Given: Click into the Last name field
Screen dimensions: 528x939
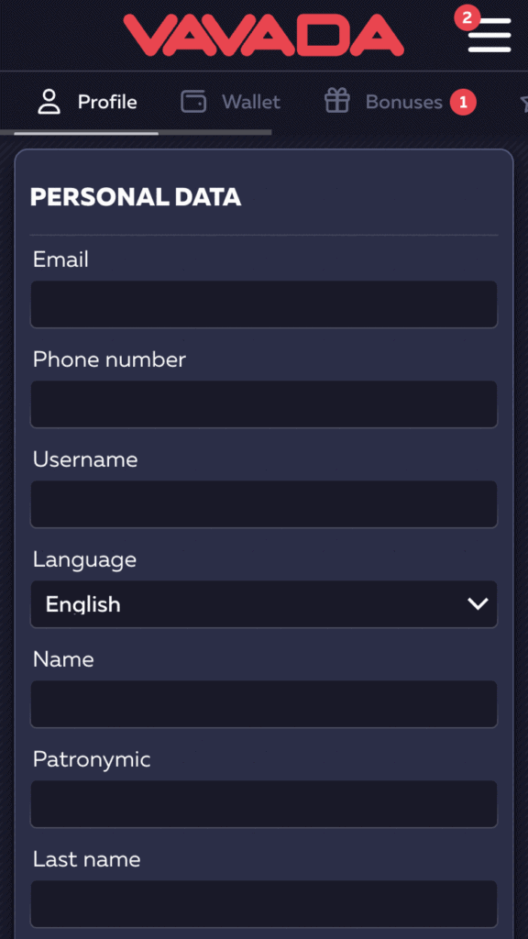Looking at the screenshot, I should coord(263,903).
